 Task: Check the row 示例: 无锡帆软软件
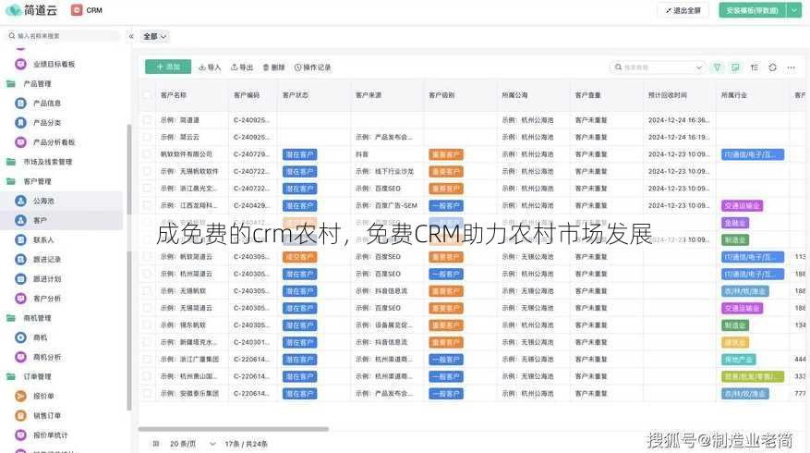coord(147,171)
